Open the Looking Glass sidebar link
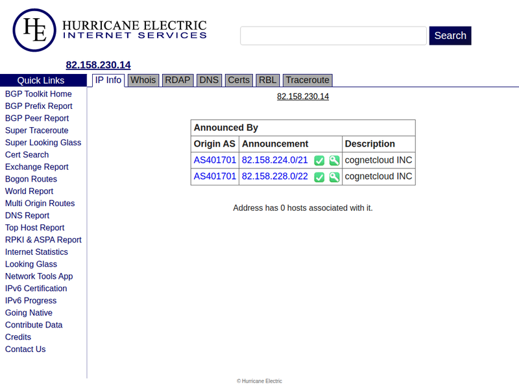519x389 pixels. point(31,265)
